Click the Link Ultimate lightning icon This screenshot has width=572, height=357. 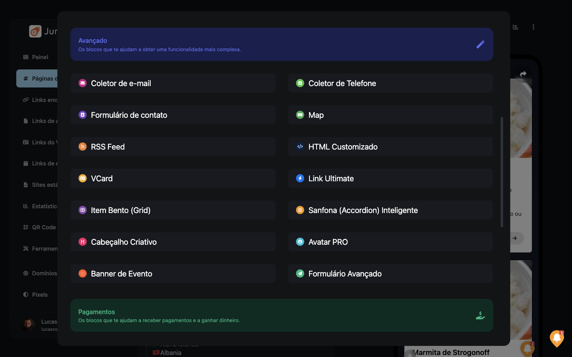click(x=300, y=178)
